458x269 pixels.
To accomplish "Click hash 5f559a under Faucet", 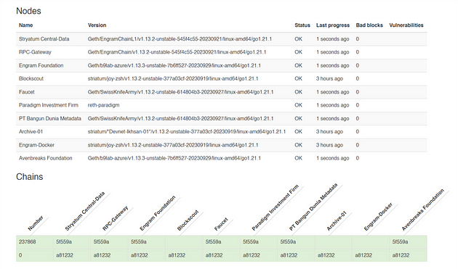I will [214, 242].
